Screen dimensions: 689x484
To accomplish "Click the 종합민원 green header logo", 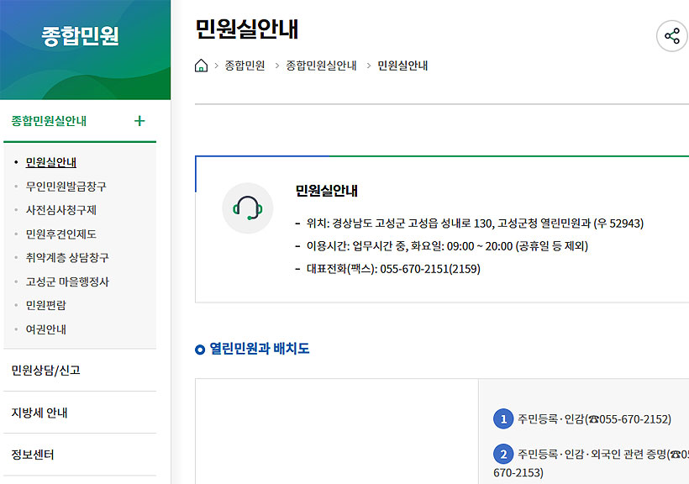I will point(81,36).
